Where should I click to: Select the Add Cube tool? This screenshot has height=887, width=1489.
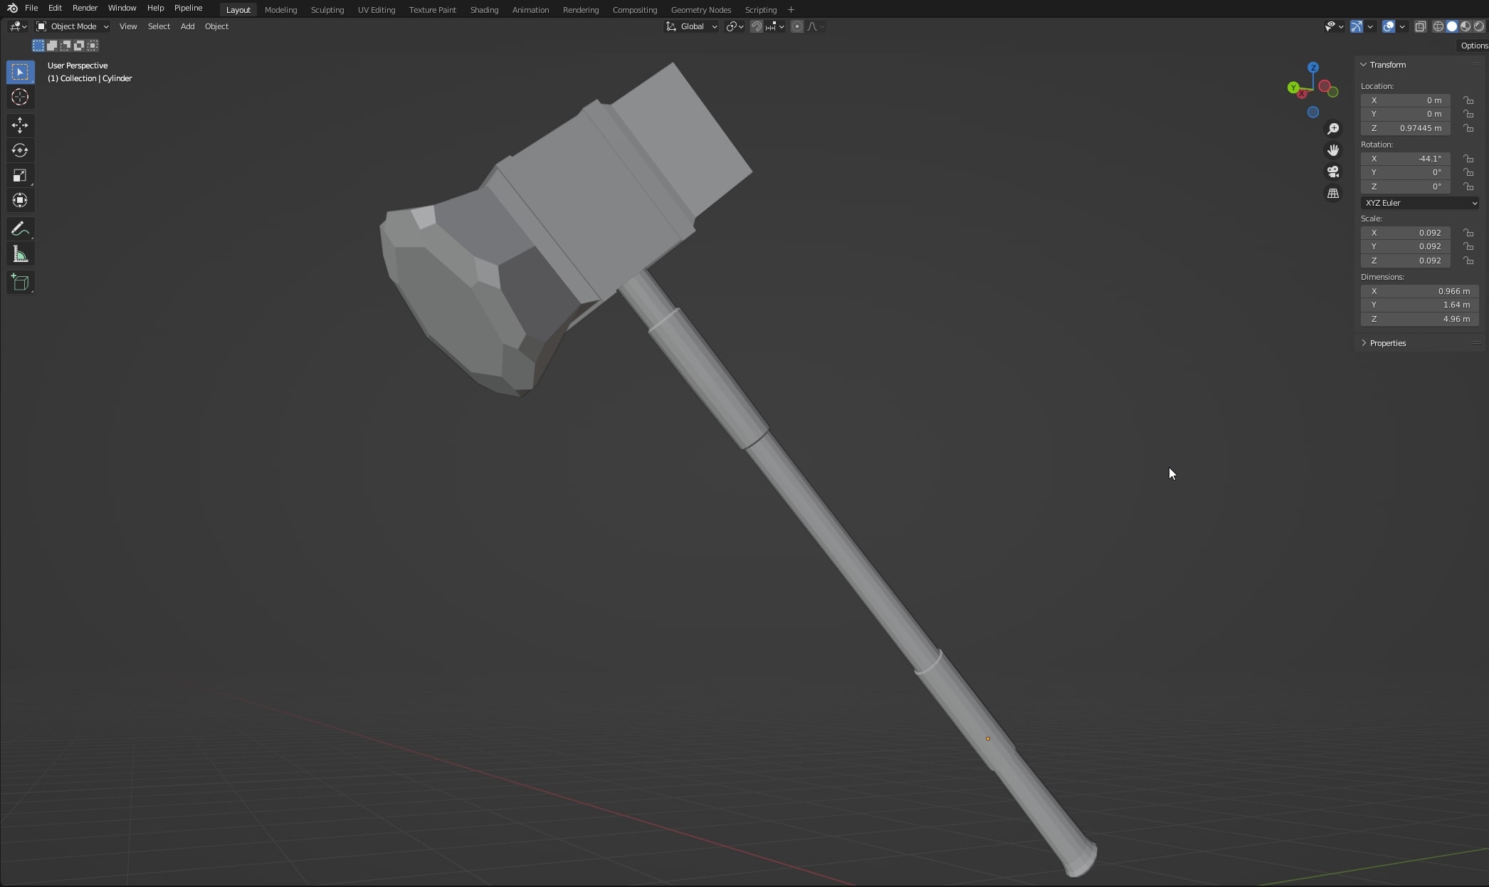20,283
